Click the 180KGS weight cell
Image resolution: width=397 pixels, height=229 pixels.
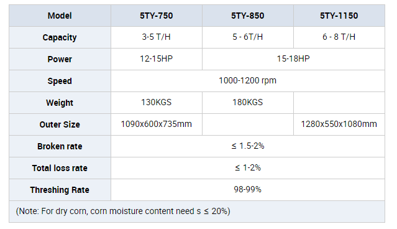pos(248,103)
